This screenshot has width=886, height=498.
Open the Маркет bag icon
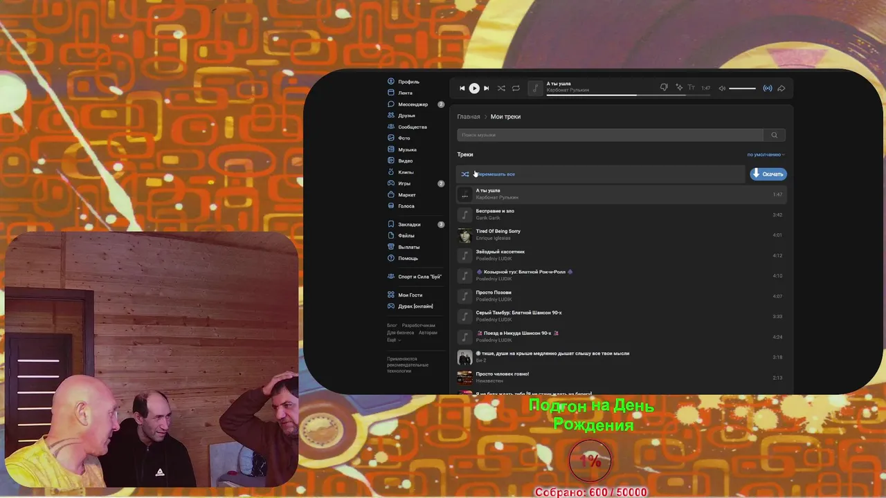(x=391, y=195)
